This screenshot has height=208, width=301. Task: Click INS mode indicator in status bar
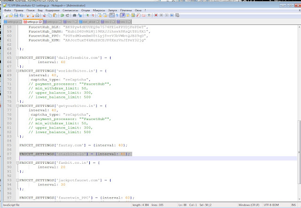point(293,205)
